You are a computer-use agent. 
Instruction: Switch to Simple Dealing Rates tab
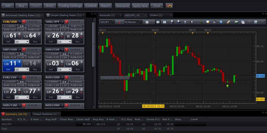[66, 15]
